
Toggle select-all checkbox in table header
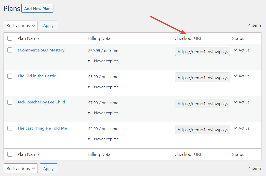(x=10, y=38)
